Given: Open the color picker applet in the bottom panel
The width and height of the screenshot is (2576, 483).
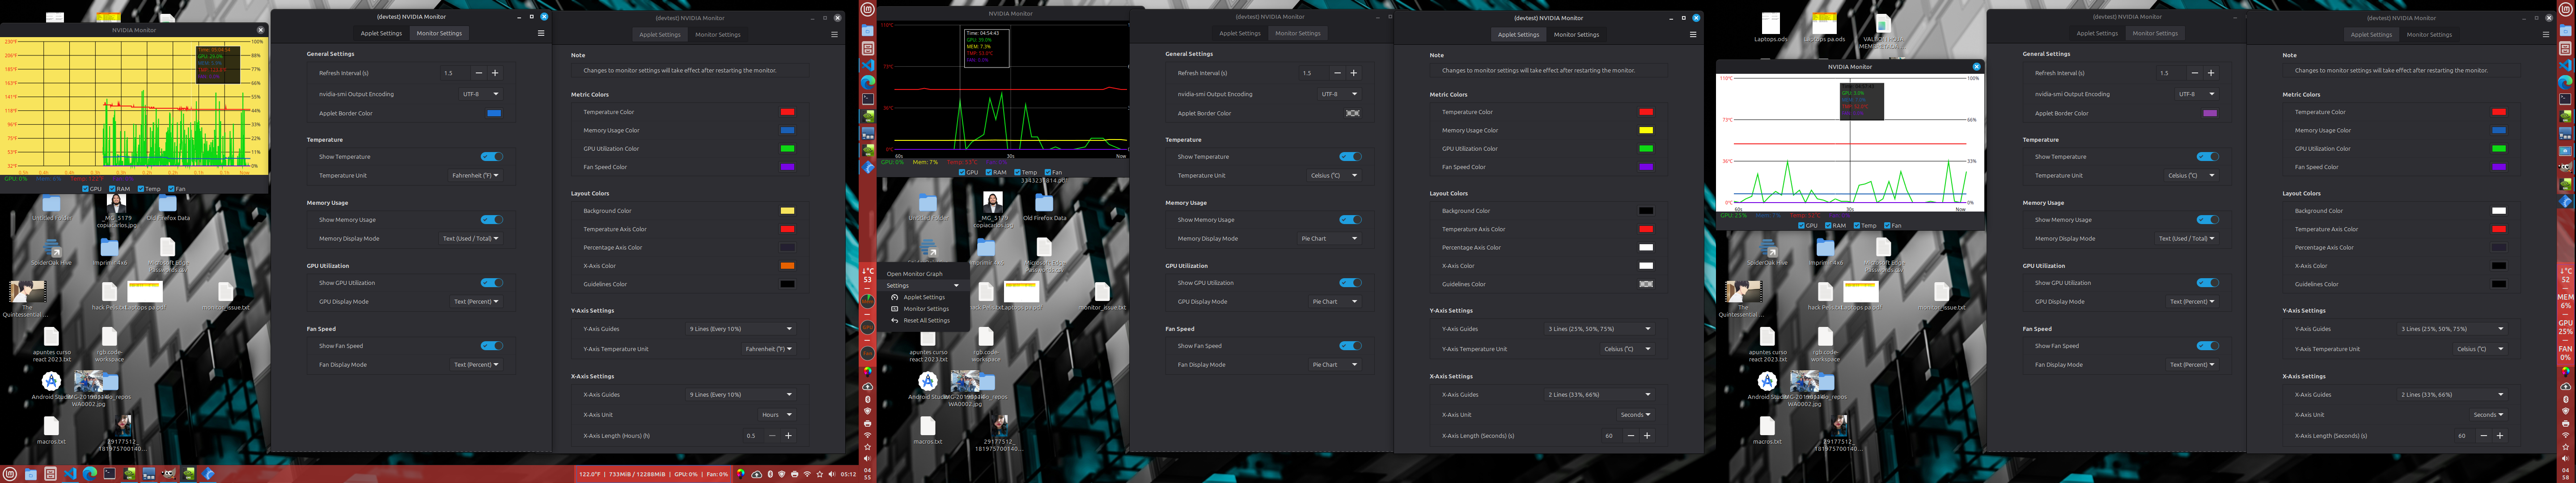Looking at the screenshot, I should [x=741, y=474].
